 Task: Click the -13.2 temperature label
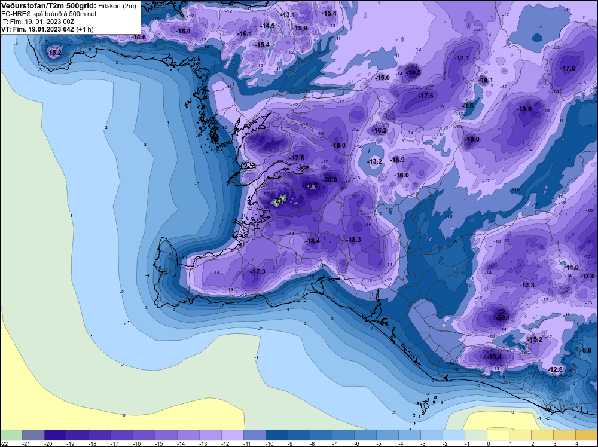pos(375,161)
